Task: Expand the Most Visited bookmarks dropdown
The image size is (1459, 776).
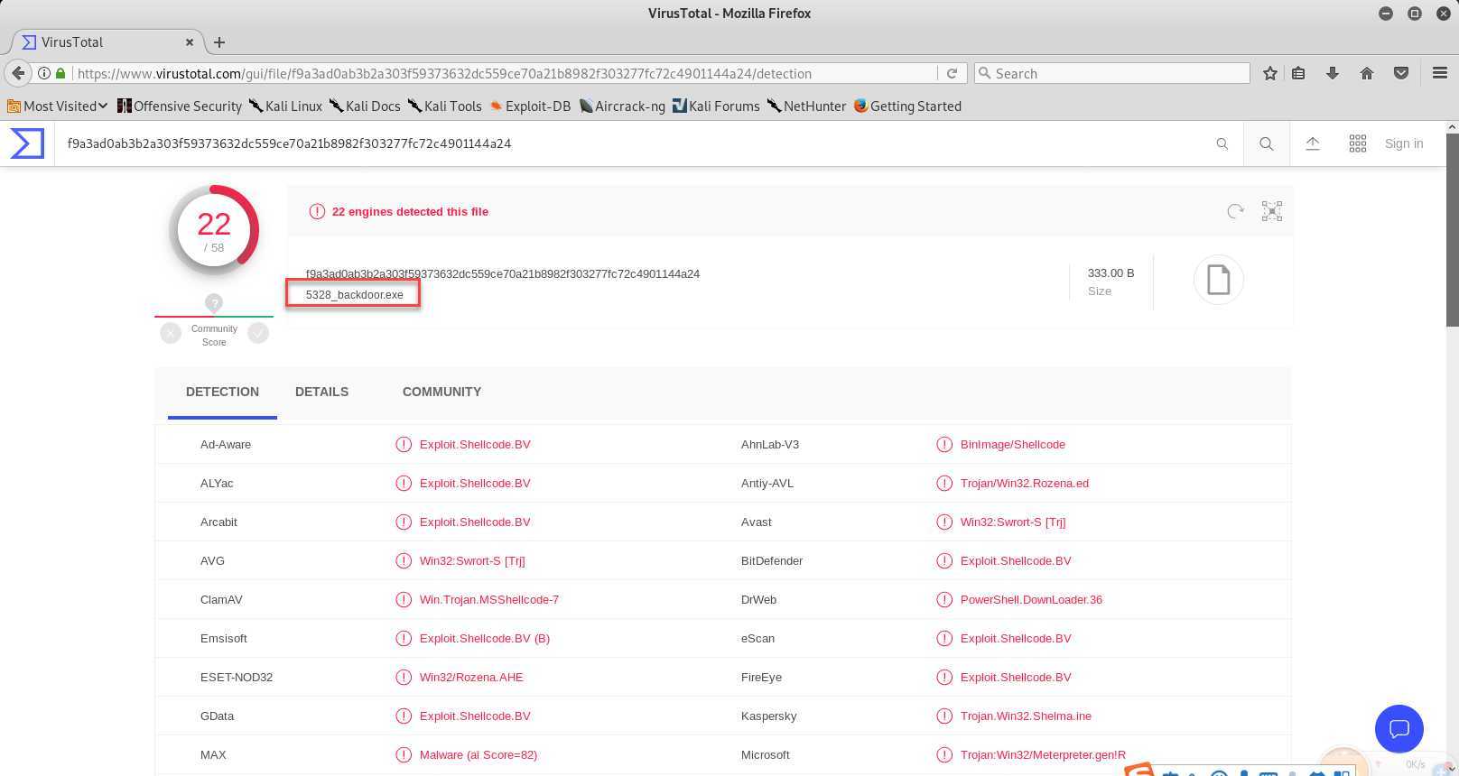Action: (58, 106)
